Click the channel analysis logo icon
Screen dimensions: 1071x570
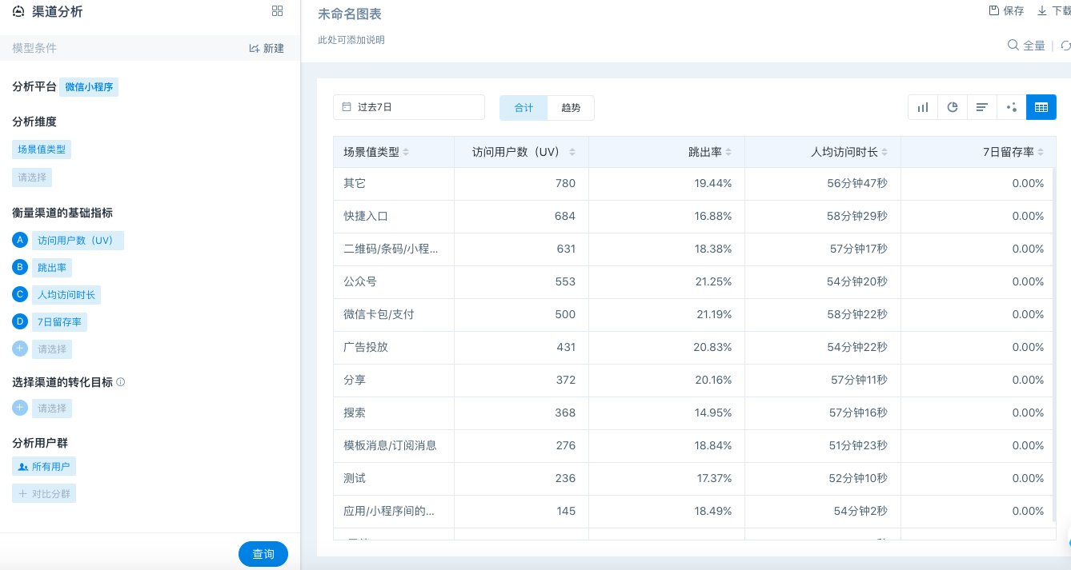[x=18, y=11]
